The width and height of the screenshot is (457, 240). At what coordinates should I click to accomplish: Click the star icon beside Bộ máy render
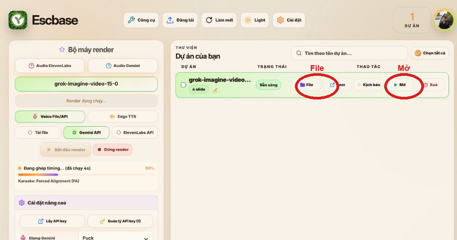pyautogui.click(x=62, y=50)
